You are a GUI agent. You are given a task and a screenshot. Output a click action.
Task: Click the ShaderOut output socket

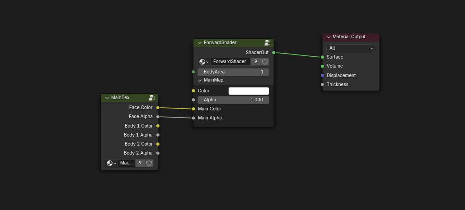coord(274,53)
